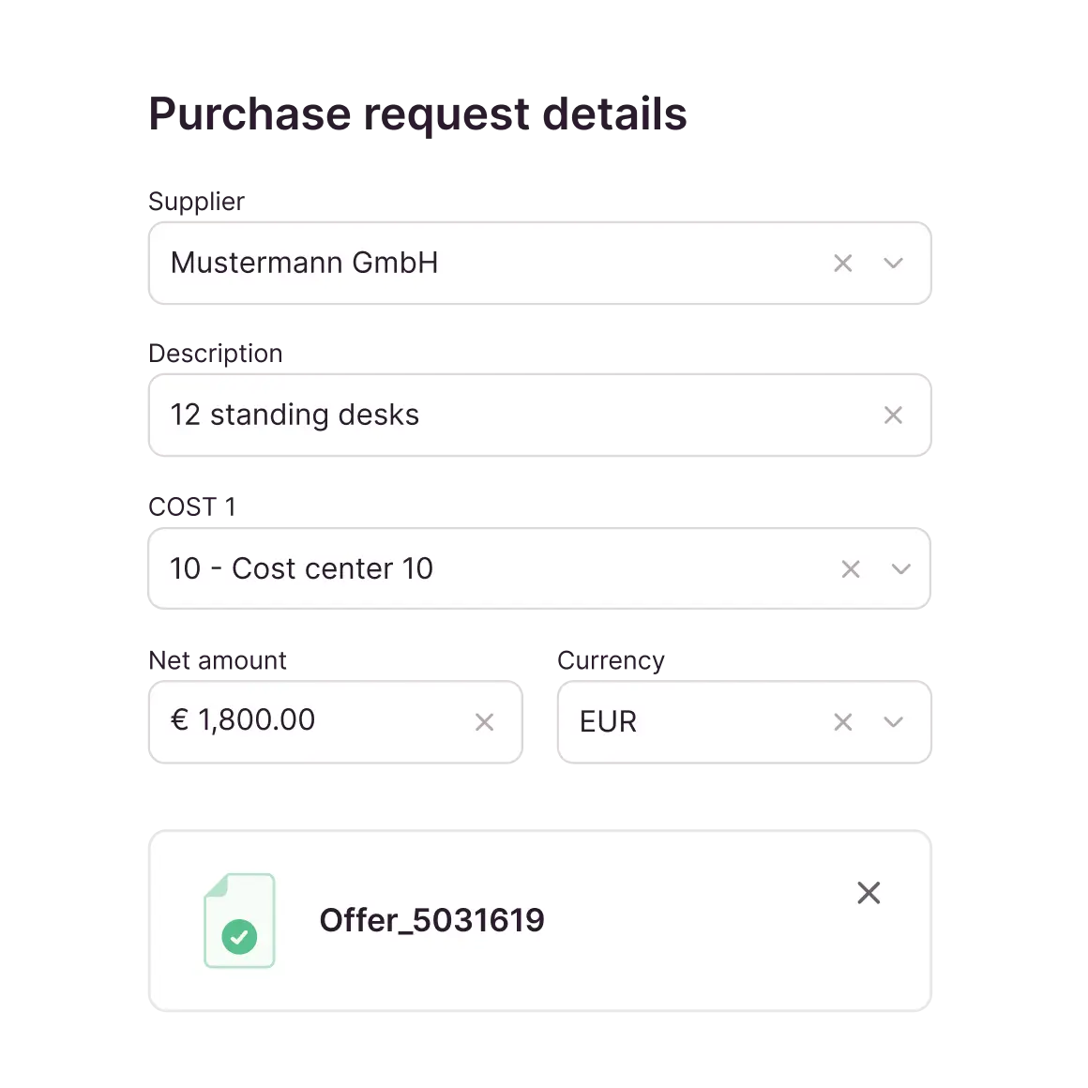Click the label above Mustermann GmbH field

coord(196,202)
